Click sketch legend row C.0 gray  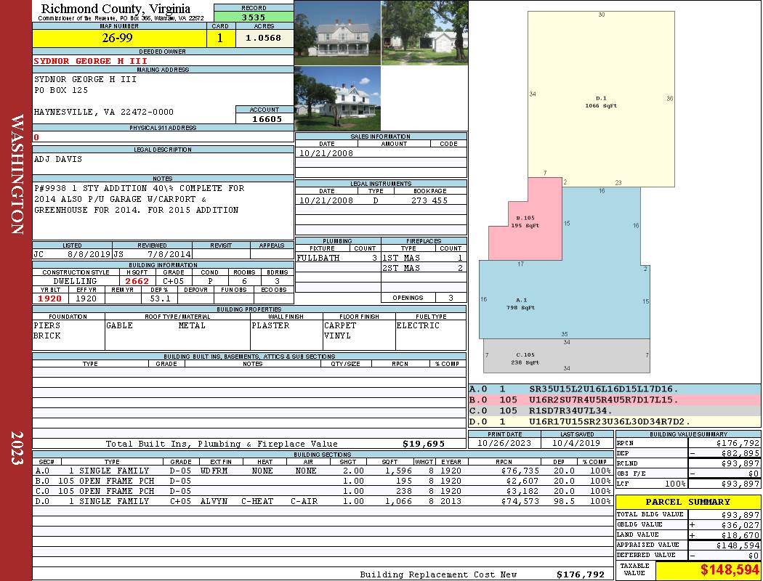coord(615,411)
